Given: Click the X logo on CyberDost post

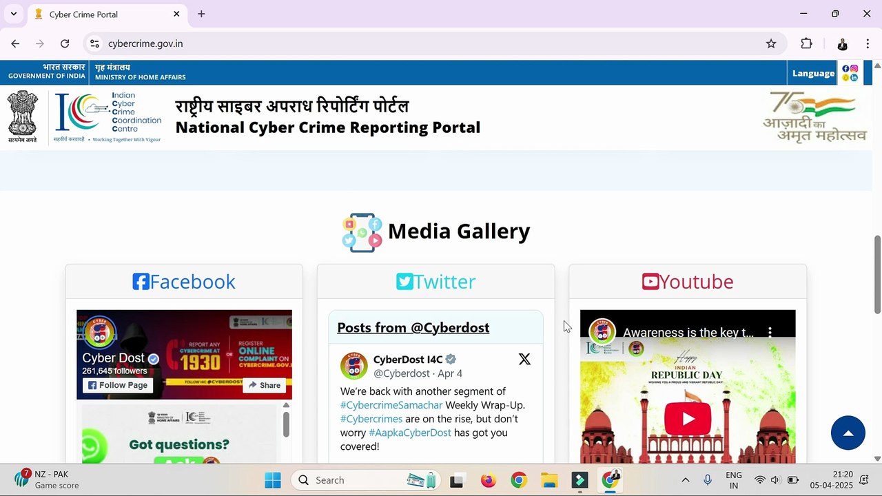Looking at the screenshot, I should pyautogui.click(x=524, y=359).
